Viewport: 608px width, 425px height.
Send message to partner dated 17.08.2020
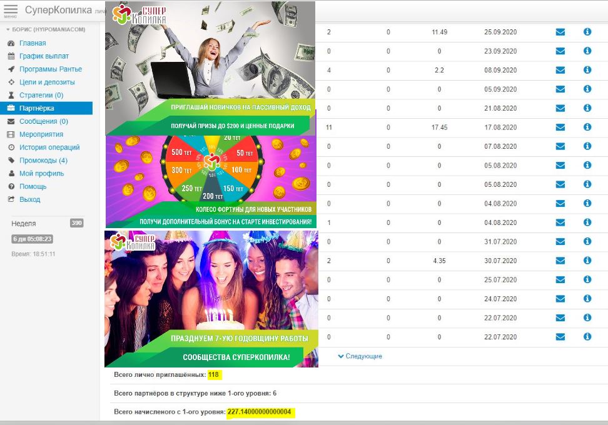pos(560,127)
